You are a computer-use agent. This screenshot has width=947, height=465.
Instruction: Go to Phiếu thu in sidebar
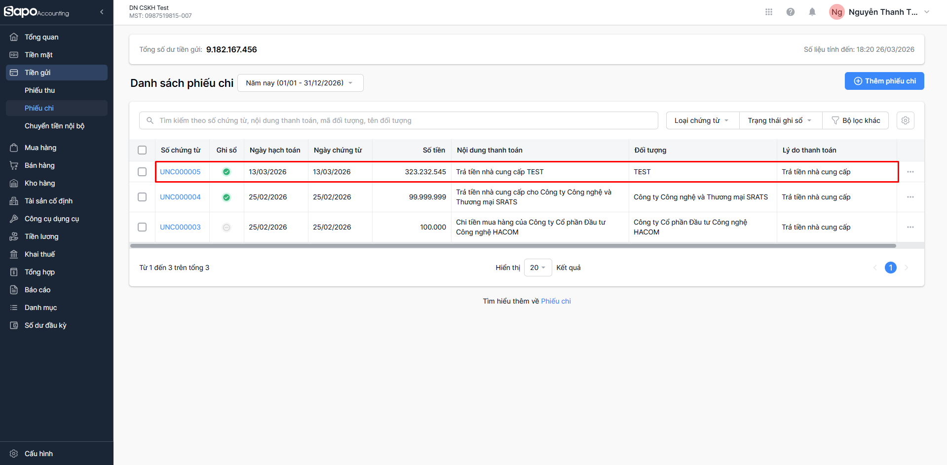(x=40, y=90)
